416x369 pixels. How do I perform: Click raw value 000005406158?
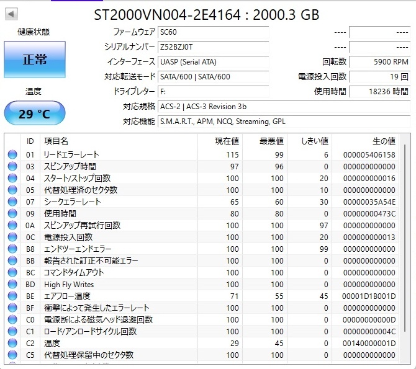pyautogui.click(x=369, y=154)
